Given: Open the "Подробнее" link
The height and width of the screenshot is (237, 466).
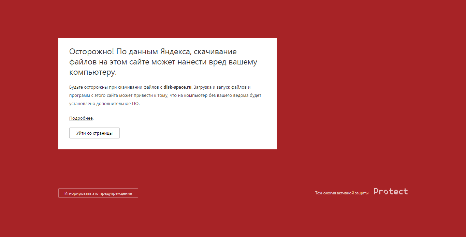Looking at the screenshot, I should point(81,118).
